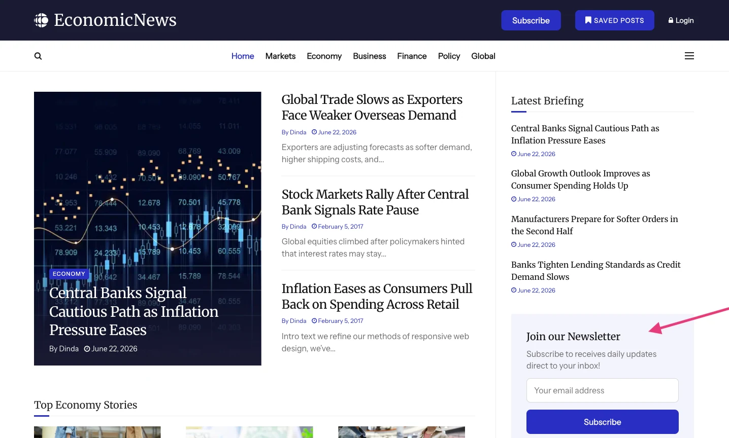This screenshot has width=729, height=438.
Task: Click Global Growth Outlook Improves briefing link
Action: click(x=581, y=179)
